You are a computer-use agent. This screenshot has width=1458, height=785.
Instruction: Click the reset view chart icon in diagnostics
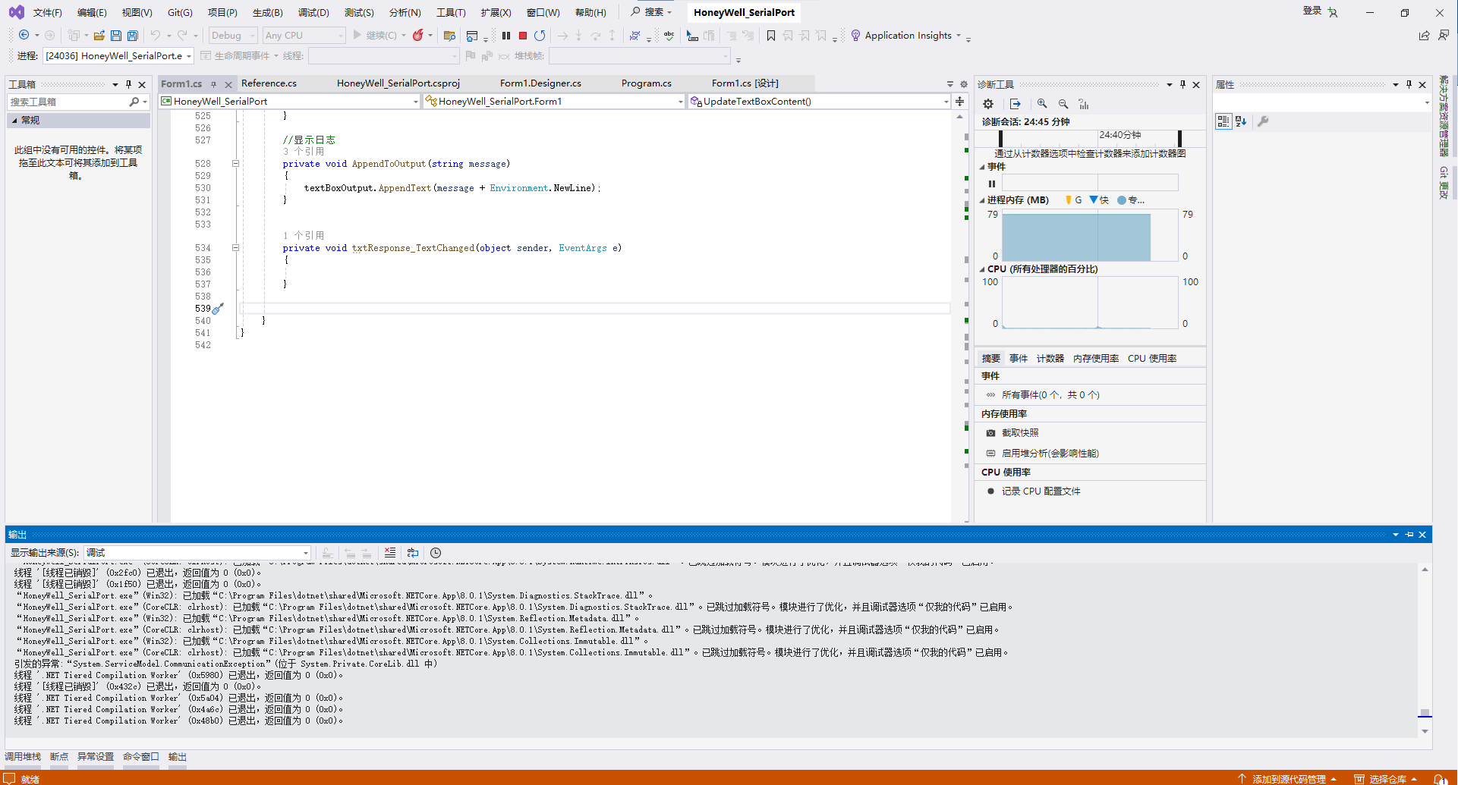(x=1084, y=104)
